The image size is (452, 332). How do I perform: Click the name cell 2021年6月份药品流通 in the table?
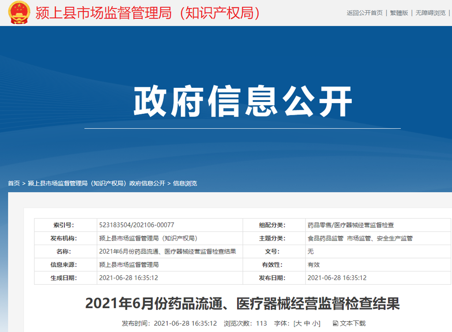pyautogui.click(x=168, y=251)
